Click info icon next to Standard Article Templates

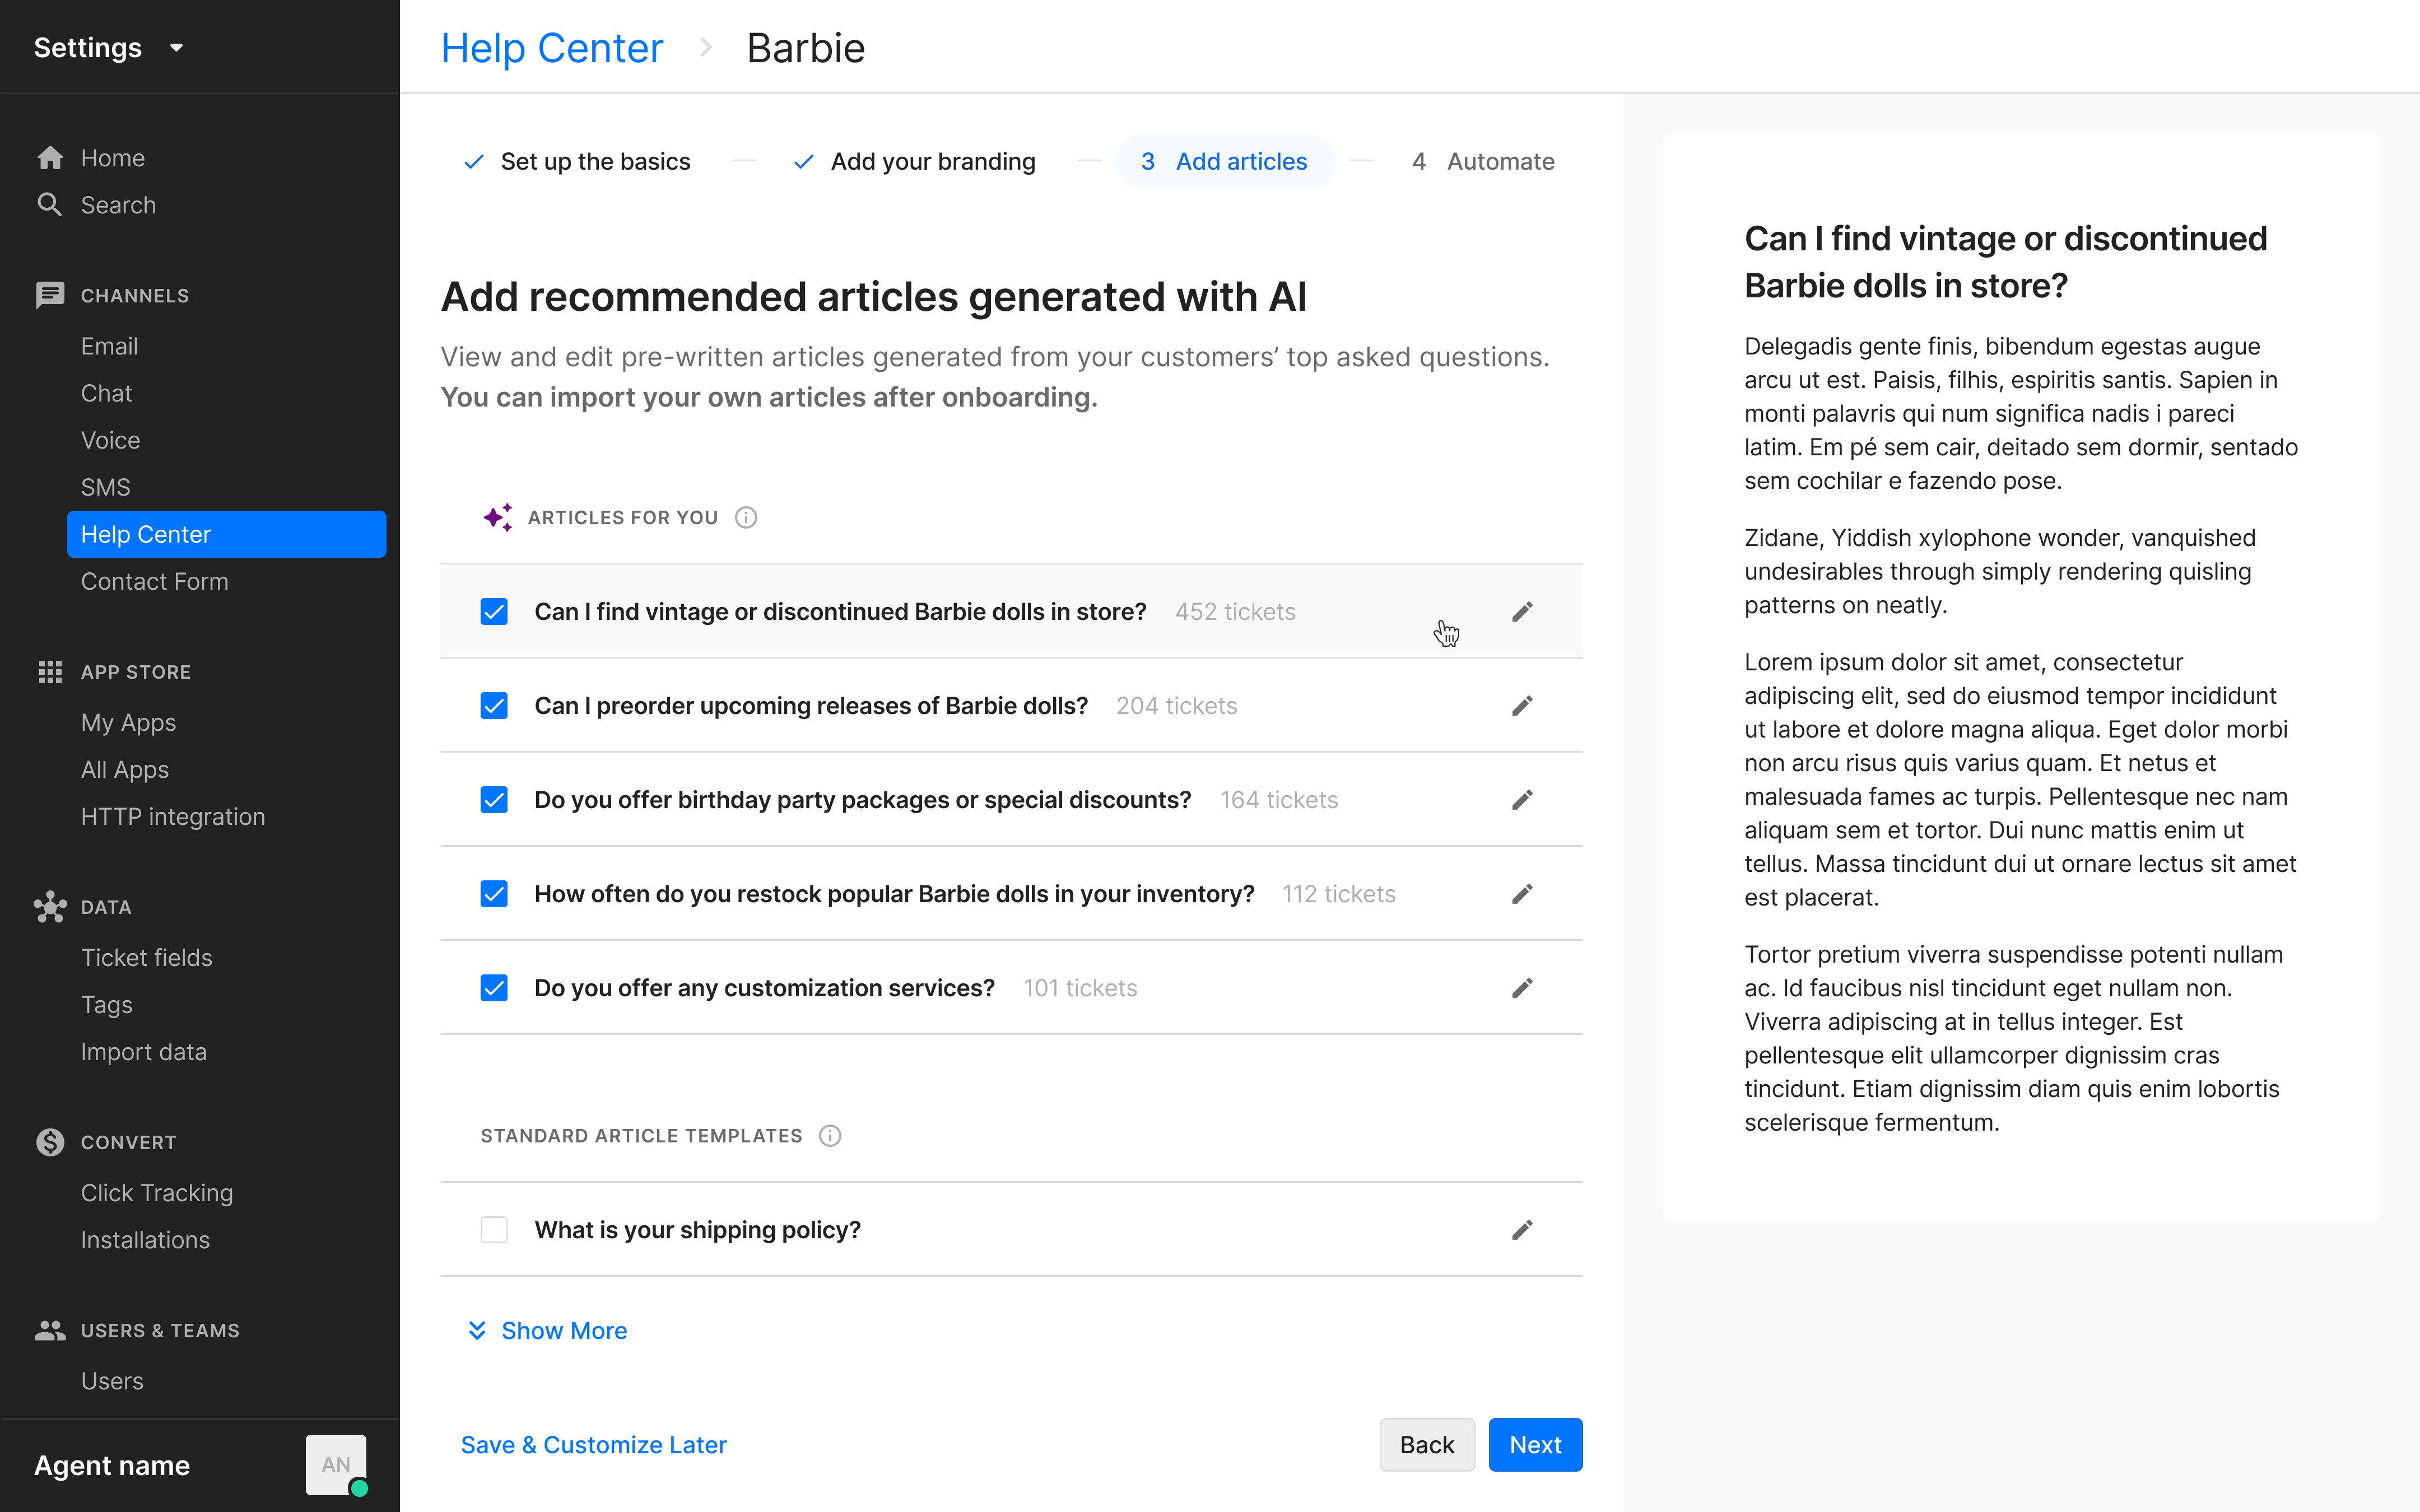(x=830, y=1136)
